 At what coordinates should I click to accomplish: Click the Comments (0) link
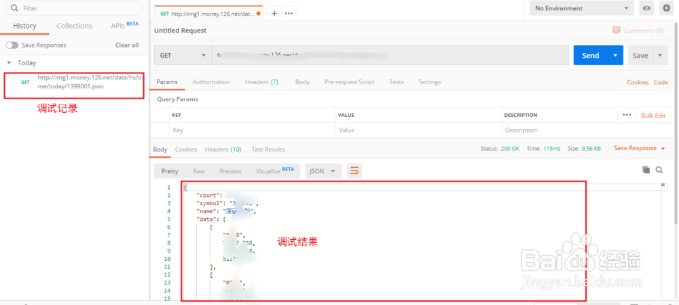pos(644,31)
